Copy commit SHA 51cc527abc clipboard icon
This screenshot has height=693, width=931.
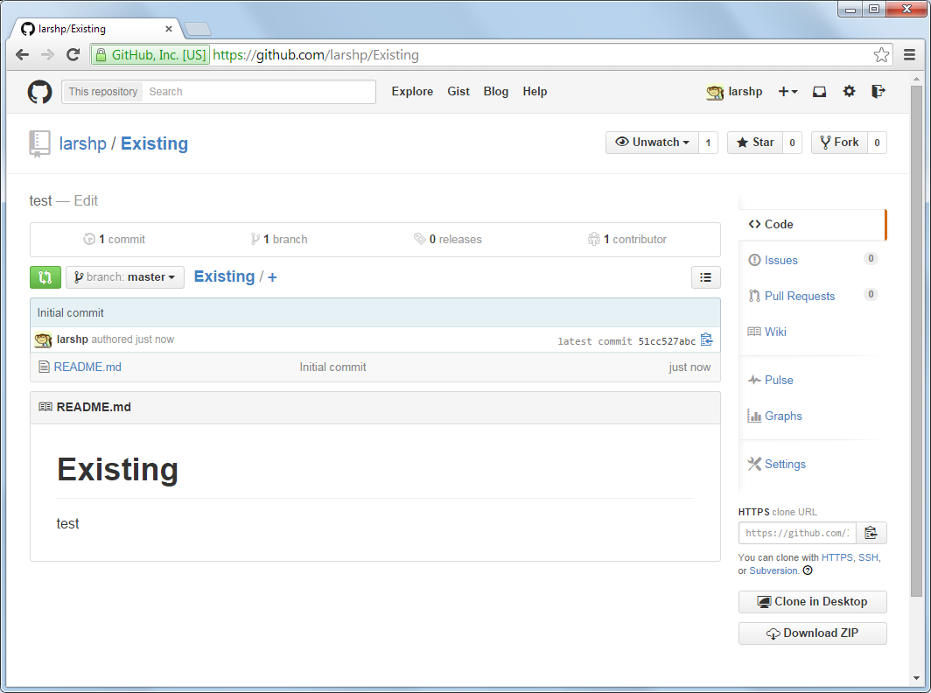tap(707, 339)
